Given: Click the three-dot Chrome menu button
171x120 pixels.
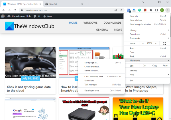Looking at the screenshot, I should (x=168, y=10).
